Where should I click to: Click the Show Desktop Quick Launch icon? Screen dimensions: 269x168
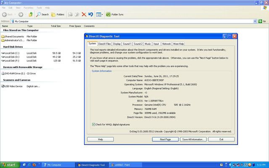click(24, 165)
